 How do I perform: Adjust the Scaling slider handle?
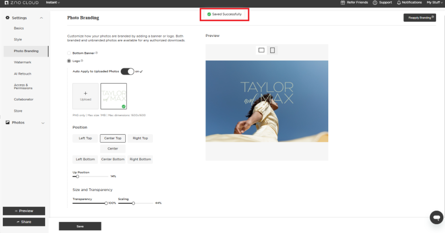coord(133,203)
